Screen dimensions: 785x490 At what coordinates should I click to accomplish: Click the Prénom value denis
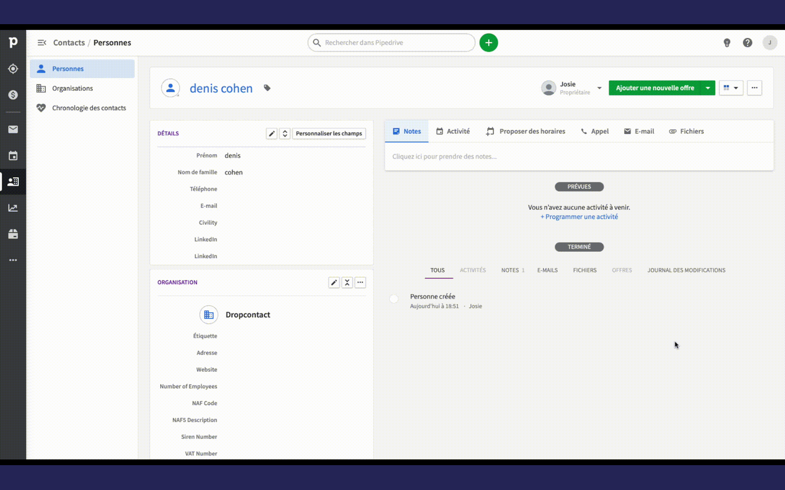pos(232,155)
